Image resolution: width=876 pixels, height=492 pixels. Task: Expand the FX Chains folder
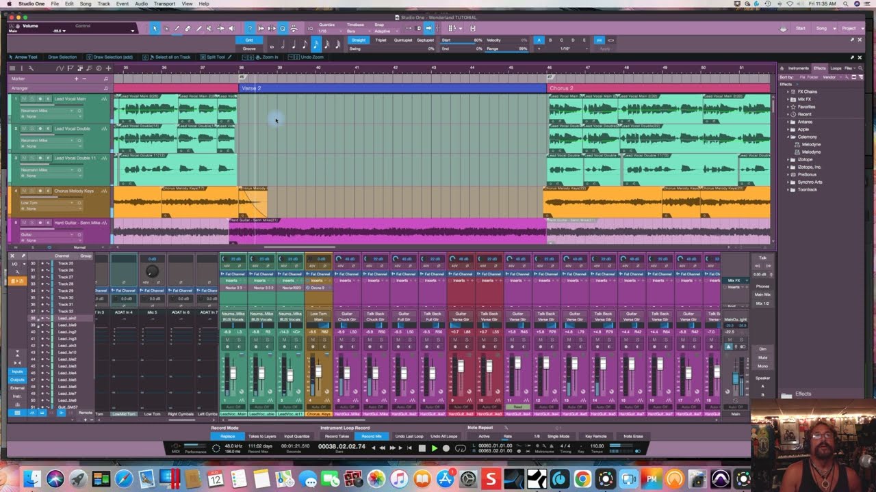pos(788,92)
